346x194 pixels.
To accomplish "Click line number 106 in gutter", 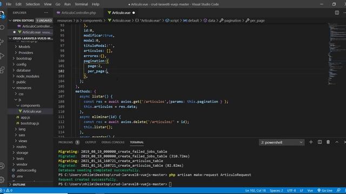I will click(61, 91).
